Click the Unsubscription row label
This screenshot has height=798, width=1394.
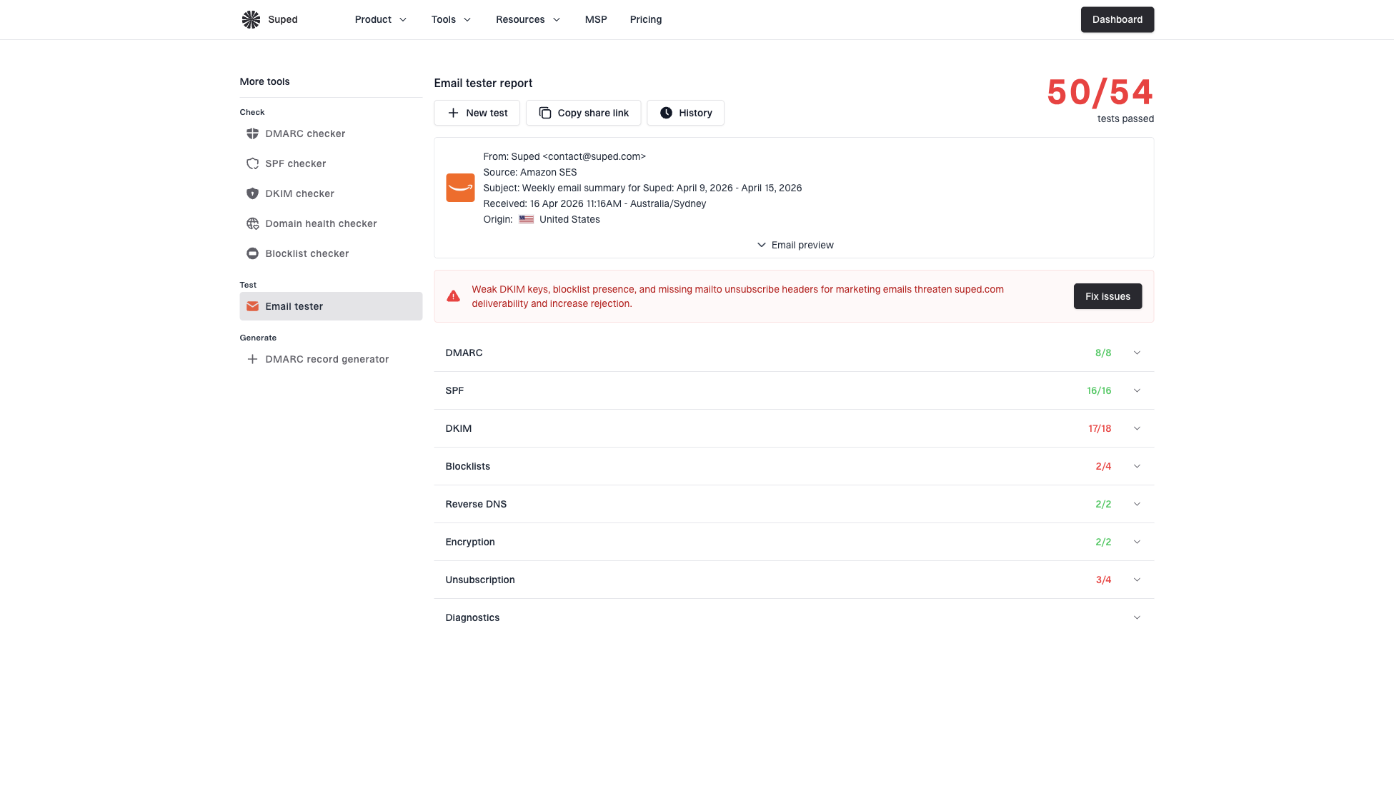click(x=480, y=580)
